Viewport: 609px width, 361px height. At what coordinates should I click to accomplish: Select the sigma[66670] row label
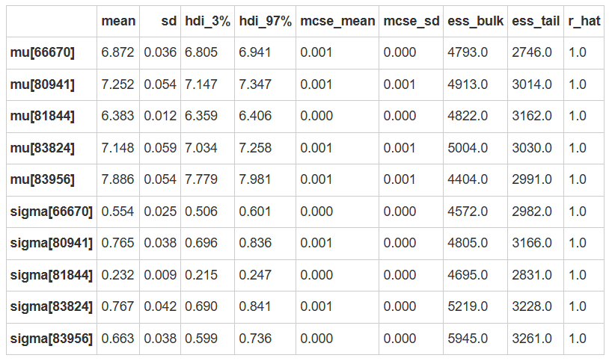(x=52, y=212)
